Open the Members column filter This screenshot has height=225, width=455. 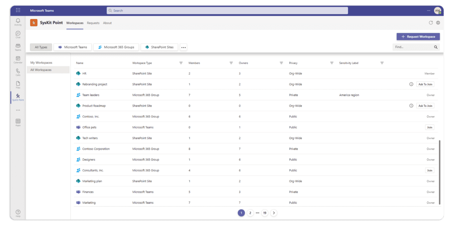pos(231,63)
